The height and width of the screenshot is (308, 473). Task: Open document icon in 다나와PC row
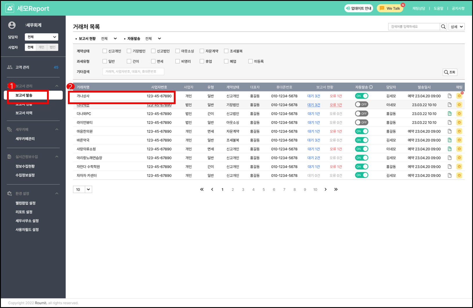pos(449,114)
